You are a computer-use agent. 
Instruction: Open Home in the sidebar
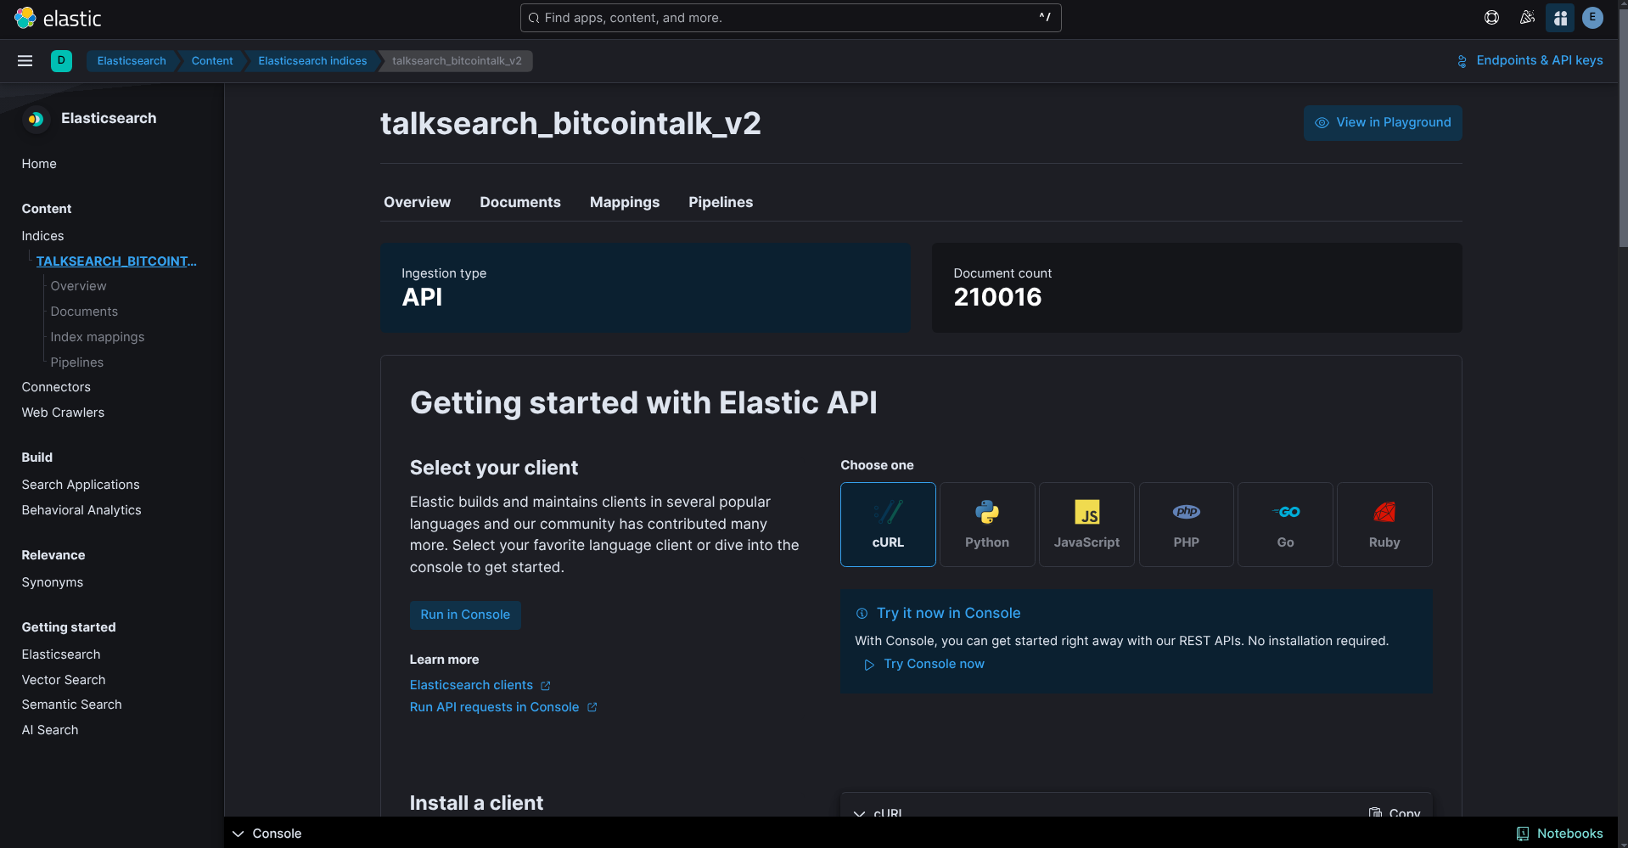click(x=39, y=164)
